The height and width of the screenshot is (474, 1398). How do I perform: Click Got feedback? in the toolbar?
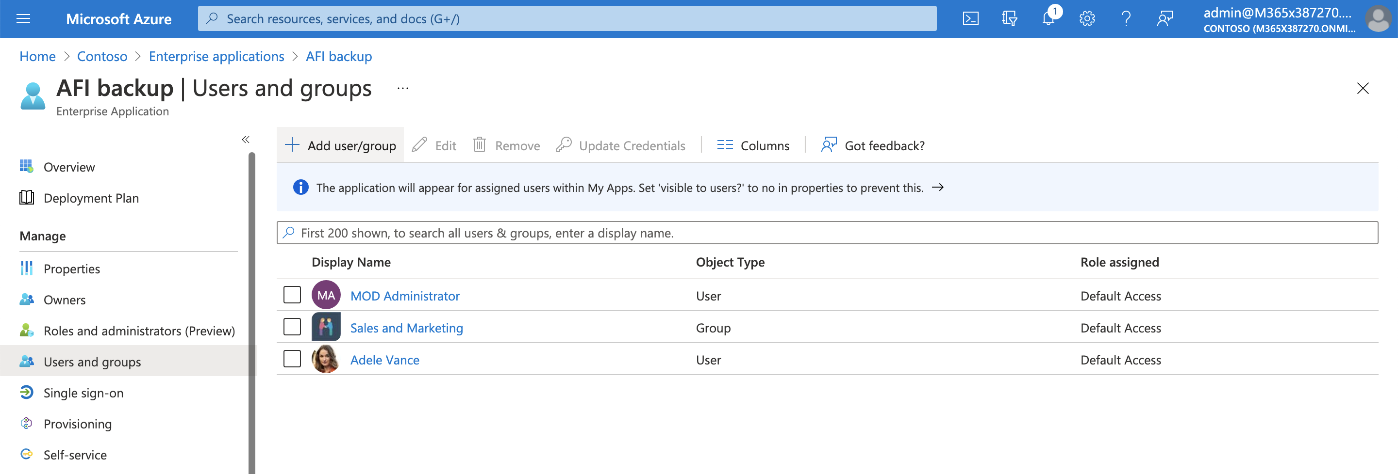click(873, 145)
